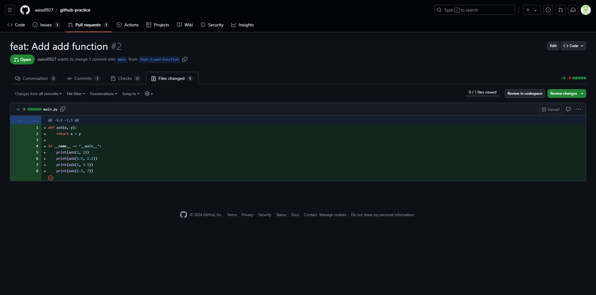Screen dimensions: 596x295
Task: Select the Files changed tab
Action: (x=172, y=78)
